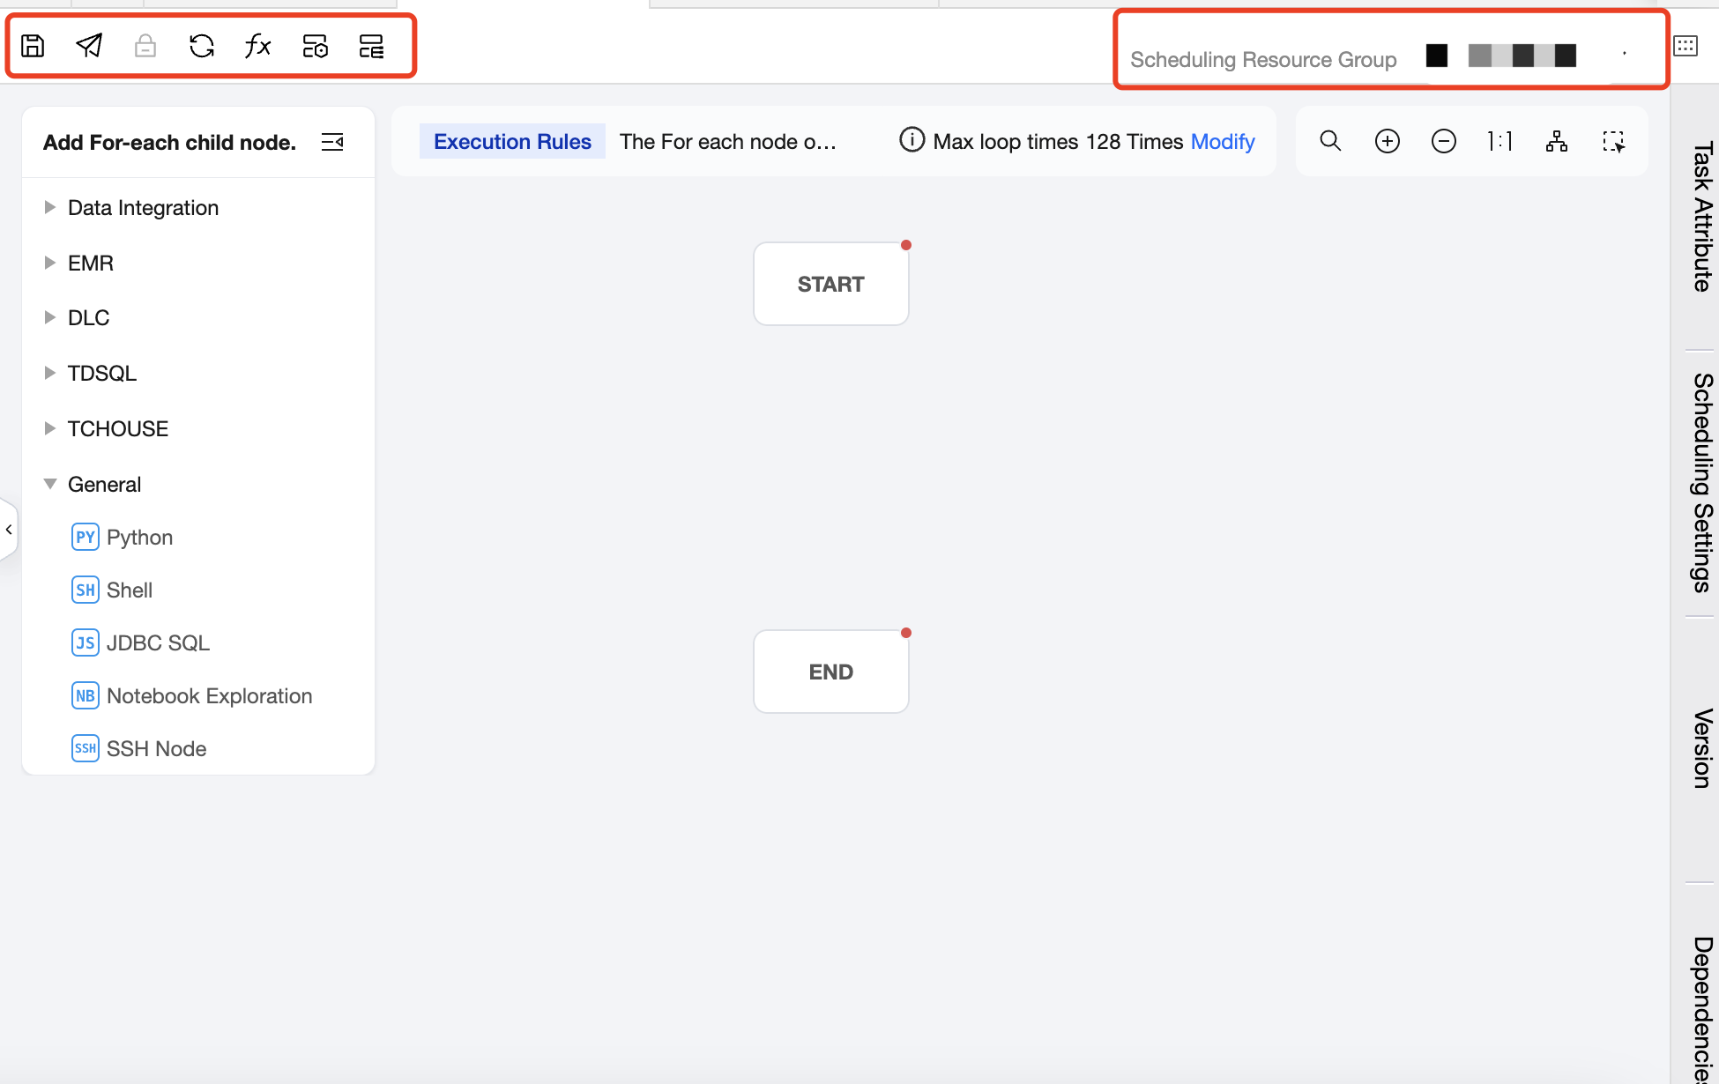1719x1084 pixels.
Task: Open the fx parameters icon
Action: point(257,46)
